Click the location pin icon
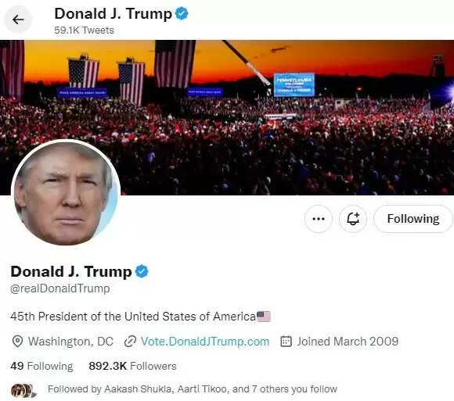Screen dimensions: 454x401 click(x=18, y=342)
